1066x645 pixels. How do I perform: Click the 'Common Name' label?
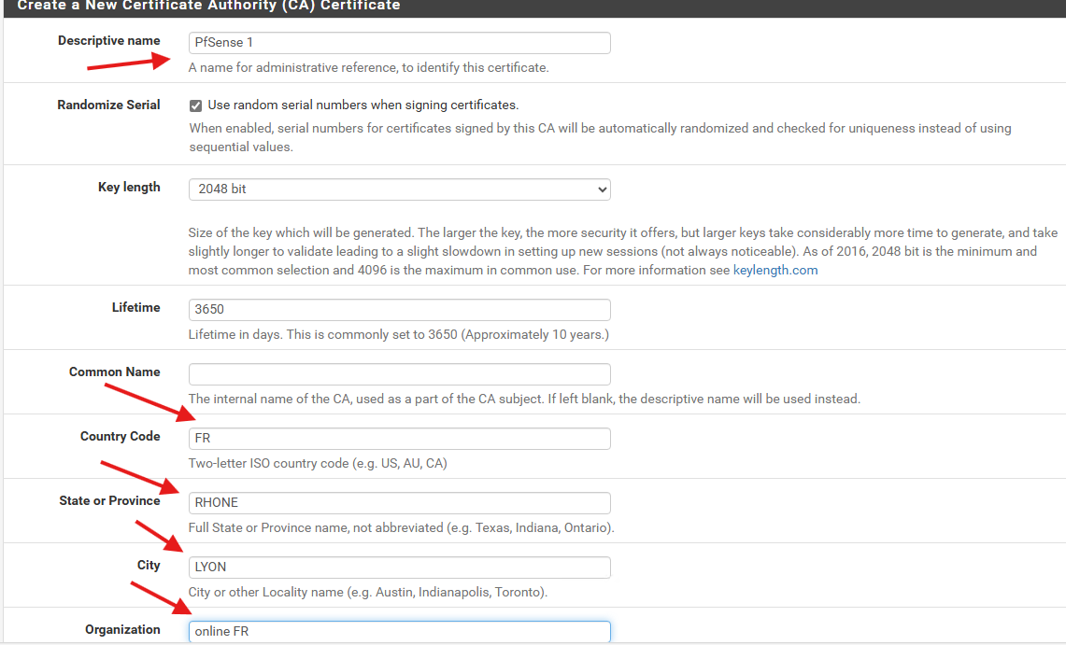pos(114,372)
